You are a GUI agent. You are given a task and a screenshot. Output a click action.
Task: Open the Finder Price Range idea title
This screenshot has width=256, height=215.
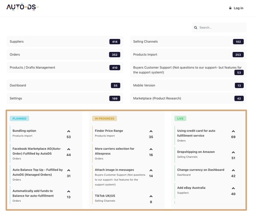[109, 131]
